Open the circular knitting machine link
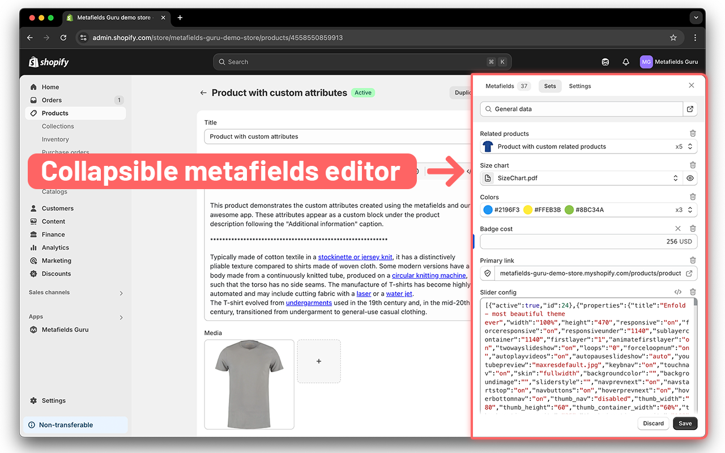Viewport: 725px width, 453px height. 430,276
